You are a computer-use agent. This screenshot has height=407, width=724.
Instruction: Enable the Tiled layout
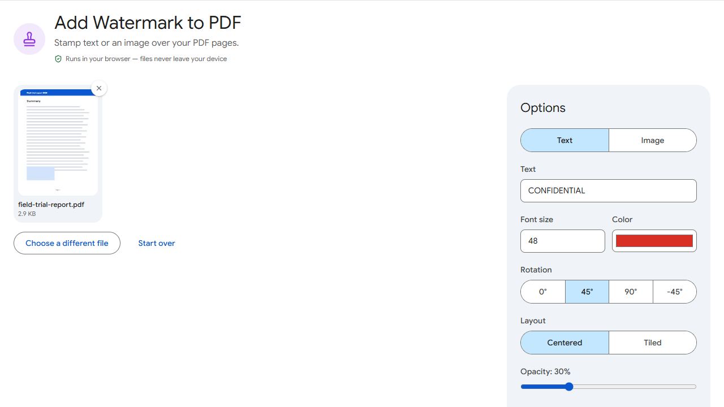653,343
